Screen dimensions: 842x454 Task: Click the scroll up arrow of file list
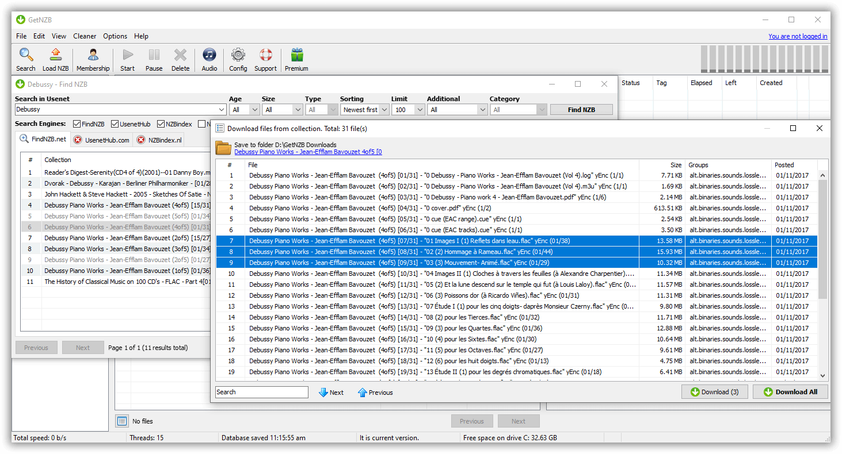pos(822,175)
